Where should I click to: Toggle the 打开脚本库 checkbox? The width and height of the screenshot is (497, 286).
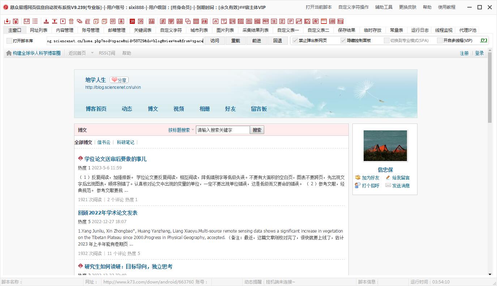pyautogui.click(x=9, y=41)
